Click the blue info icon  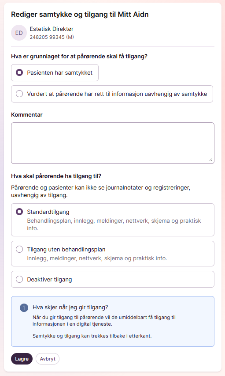click(x=24, y=308)
